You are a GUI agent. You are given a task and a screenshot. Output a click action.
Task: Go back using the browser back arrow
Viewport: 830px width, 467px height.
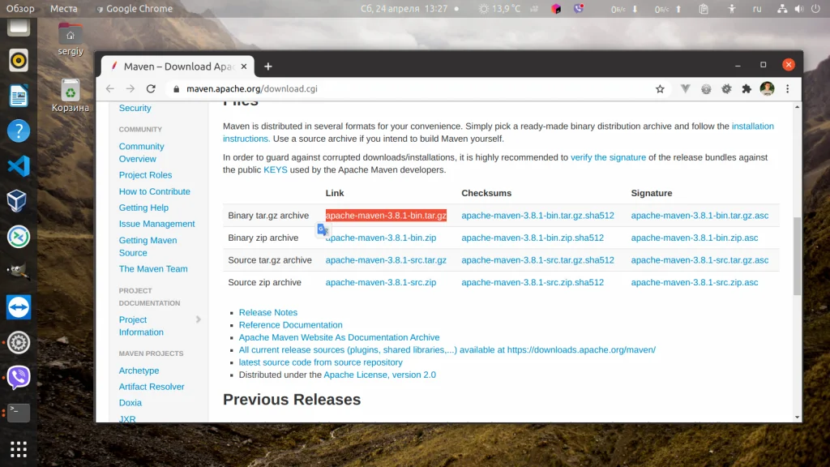pos(109,88)
